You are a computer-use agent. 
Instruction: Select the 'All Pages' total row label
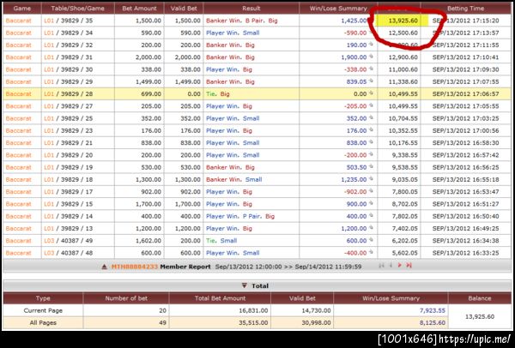(43, 323)
